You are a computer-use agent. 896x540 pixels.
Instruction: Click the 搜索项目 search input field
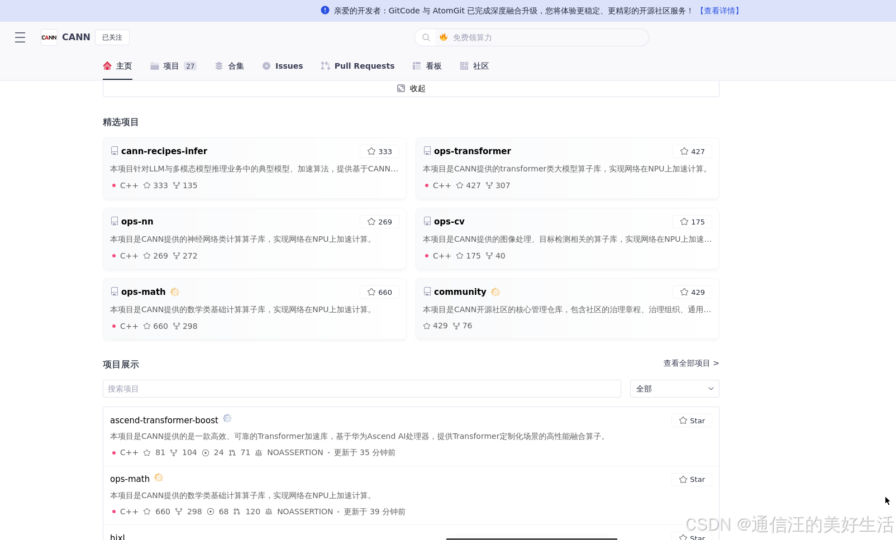[x=361, y=389]
